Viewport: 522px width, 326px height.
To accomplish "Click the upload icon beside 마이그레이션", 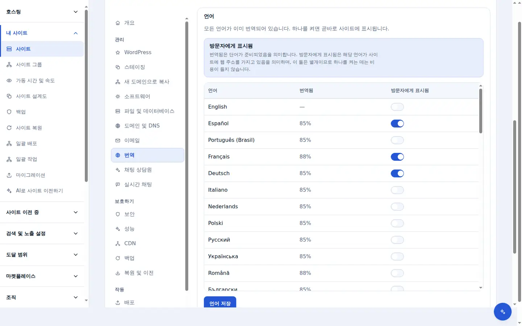I will (x=9, y=175).
